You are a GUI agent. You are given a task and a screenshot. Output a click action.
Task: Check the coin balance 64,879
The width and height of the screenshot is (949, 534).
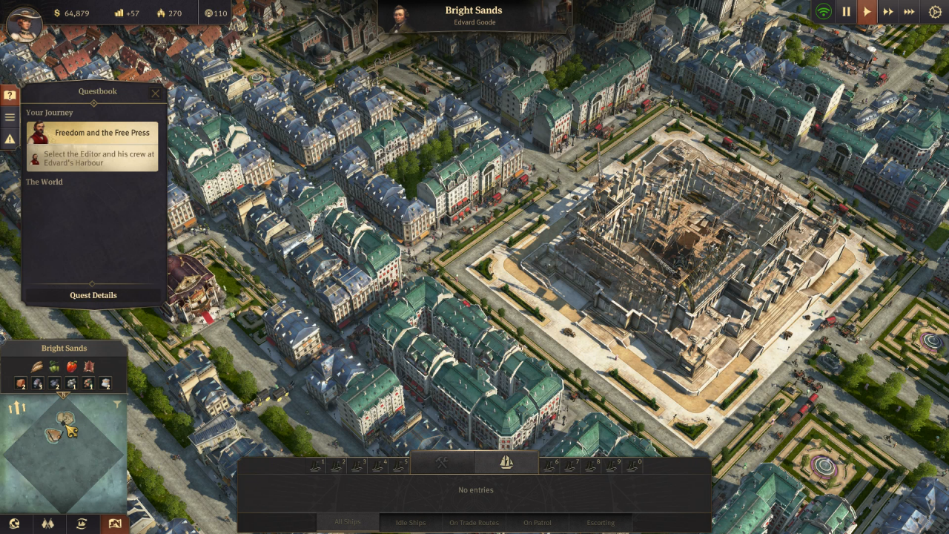click(71, 13)
